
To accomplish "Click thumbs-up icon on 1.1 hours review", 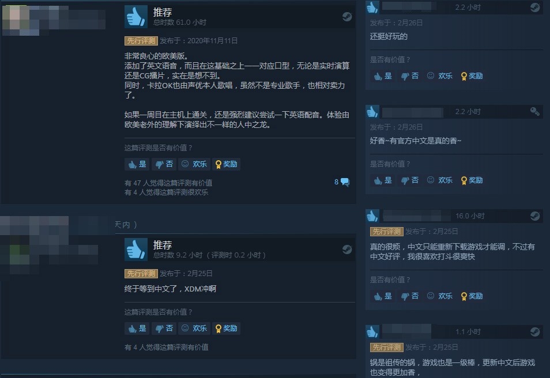I will point(372,331).
